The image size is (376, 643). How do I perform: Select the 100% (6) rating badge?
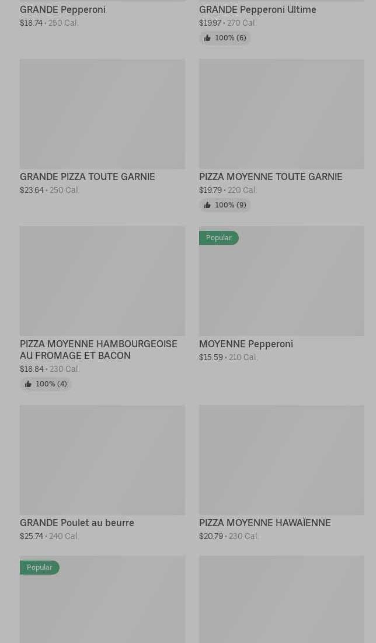[x=225, y=38]
